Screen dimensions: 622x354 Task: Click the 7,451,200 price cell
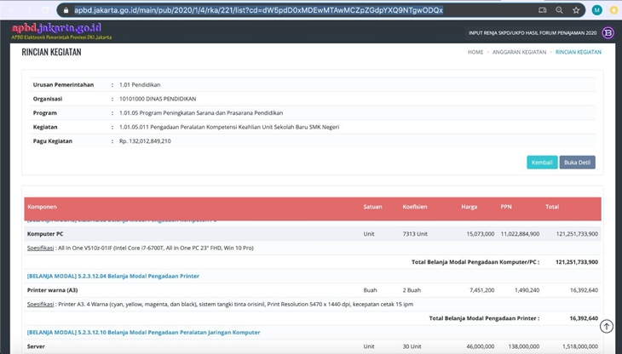click(482, 290)
